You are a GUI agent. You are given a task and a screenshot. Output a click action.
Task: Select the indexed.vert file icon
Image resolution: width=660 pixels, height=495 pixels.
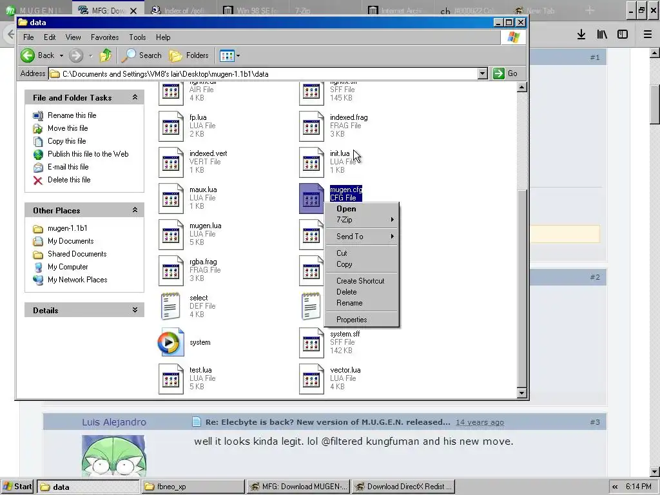point(171,162)
